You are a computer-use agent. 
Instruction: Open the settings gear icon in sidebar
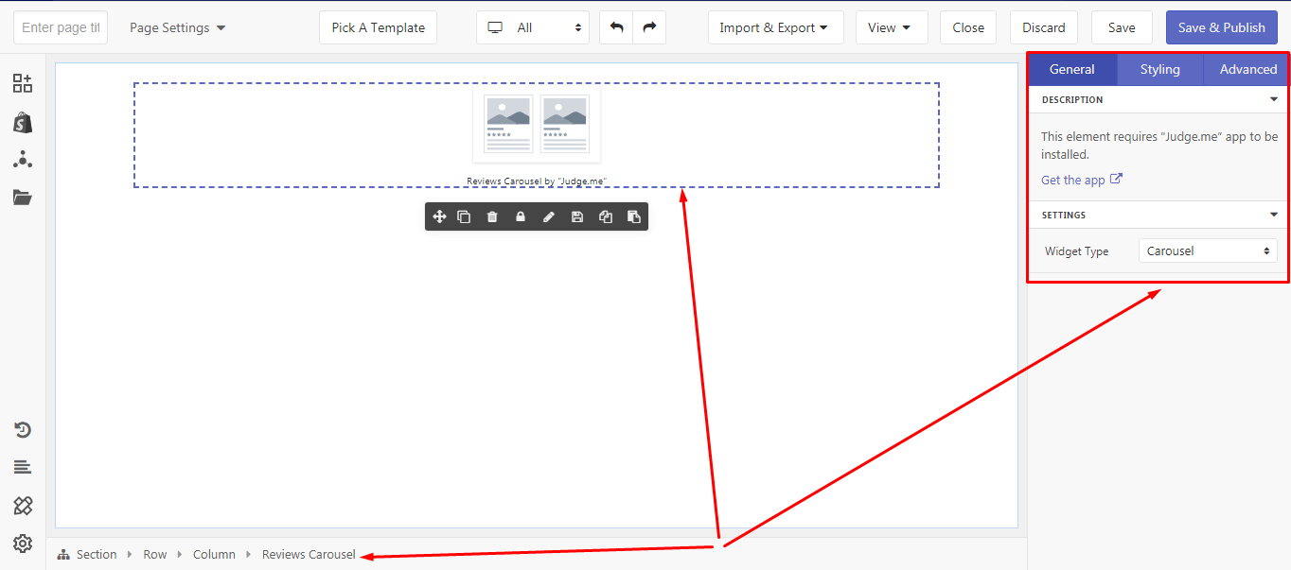click(x=23, y=544)
